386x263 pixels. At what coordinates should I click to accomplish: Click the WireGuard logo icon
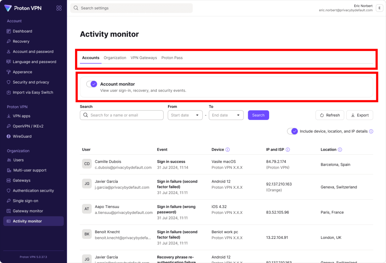(x=9, y=136)
